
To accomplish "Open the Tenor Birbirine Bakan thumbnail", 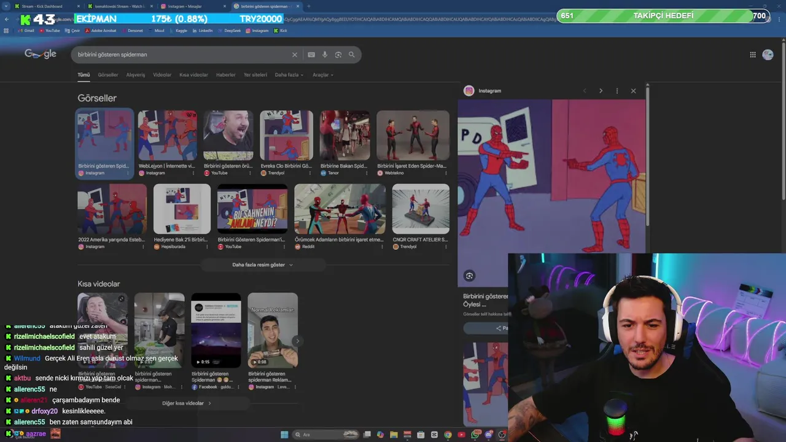I will point(344,136).
